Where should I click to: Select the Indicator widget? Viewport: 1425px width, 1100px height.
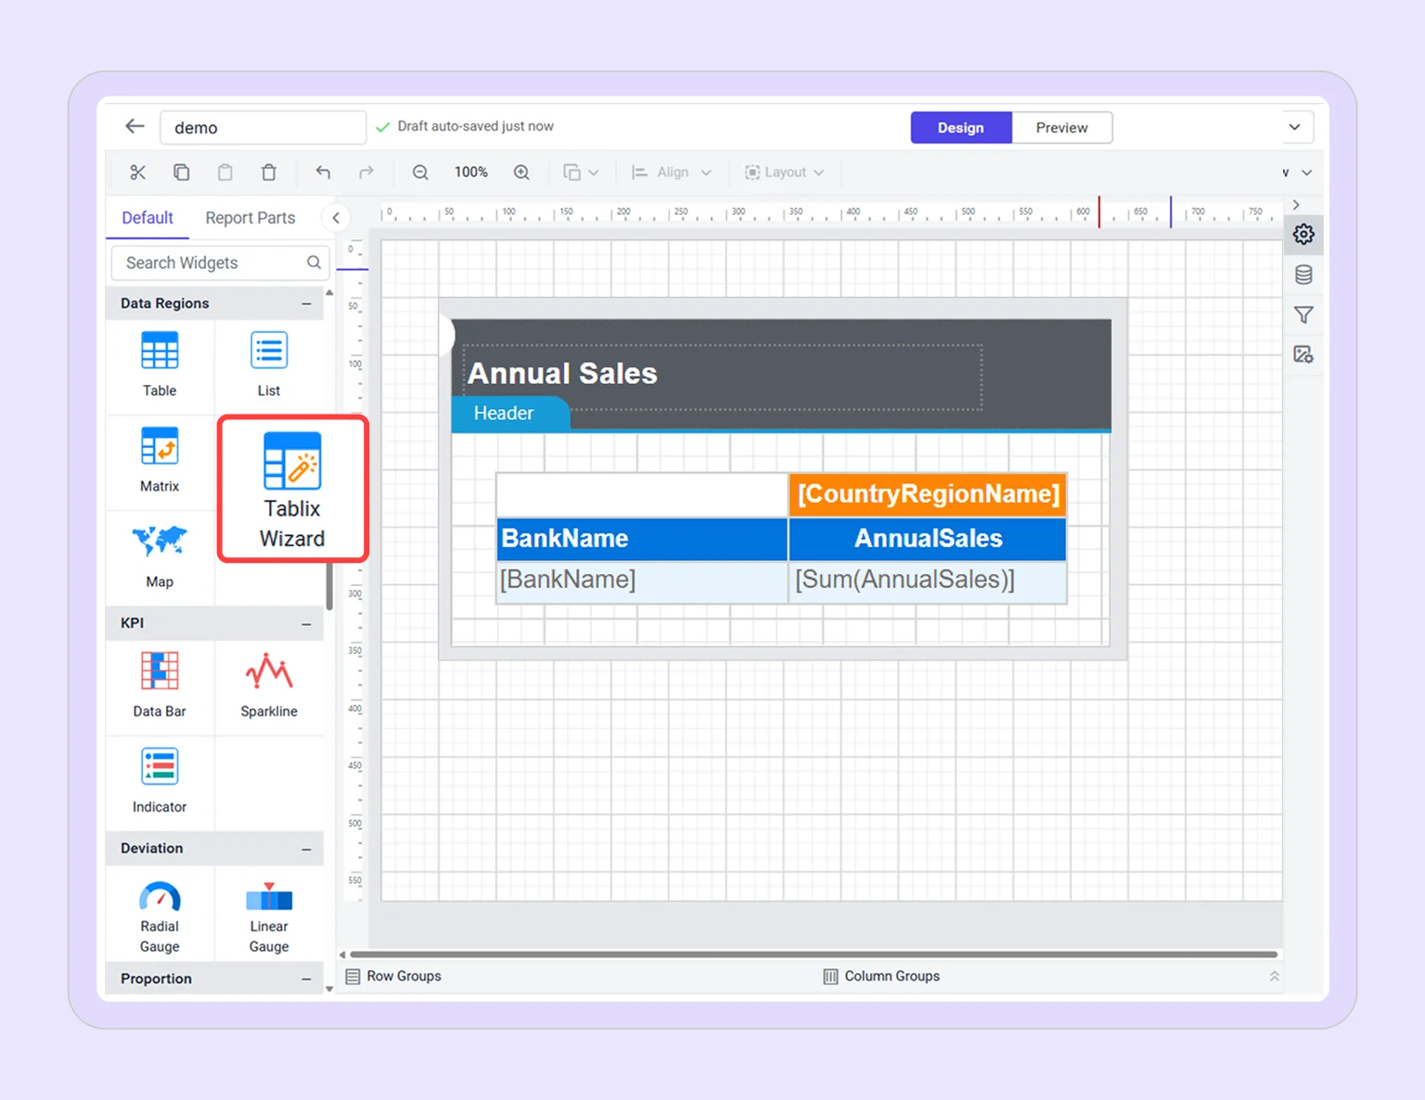[x=159, y=779]
